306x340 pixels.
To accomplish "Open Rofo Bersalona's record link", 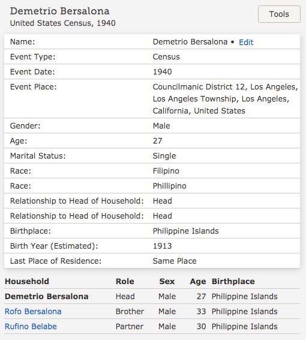I will 33,311.
